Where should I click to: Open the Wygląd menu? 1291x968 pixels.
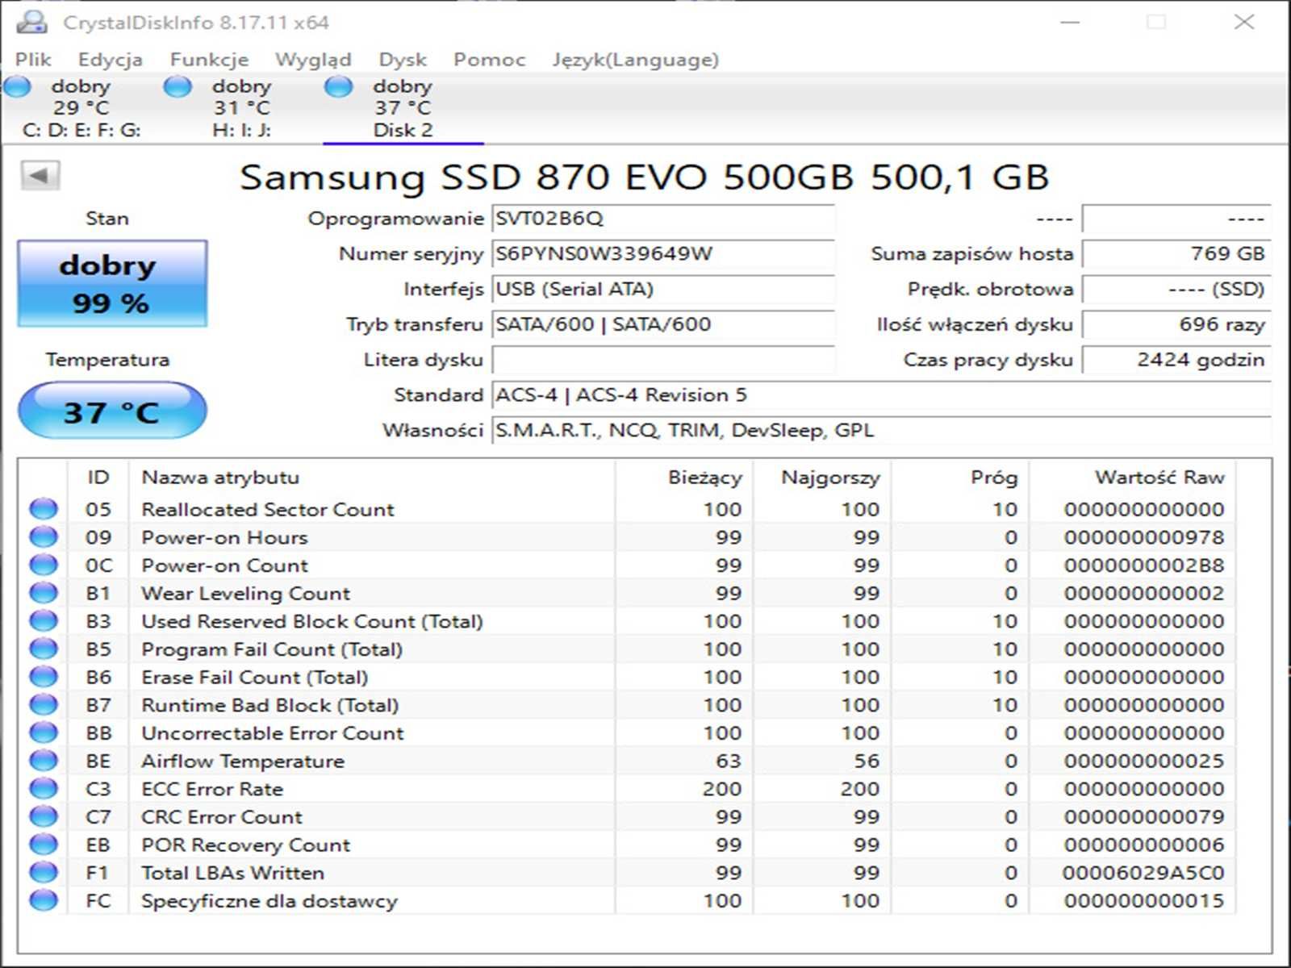click(313, 60)
